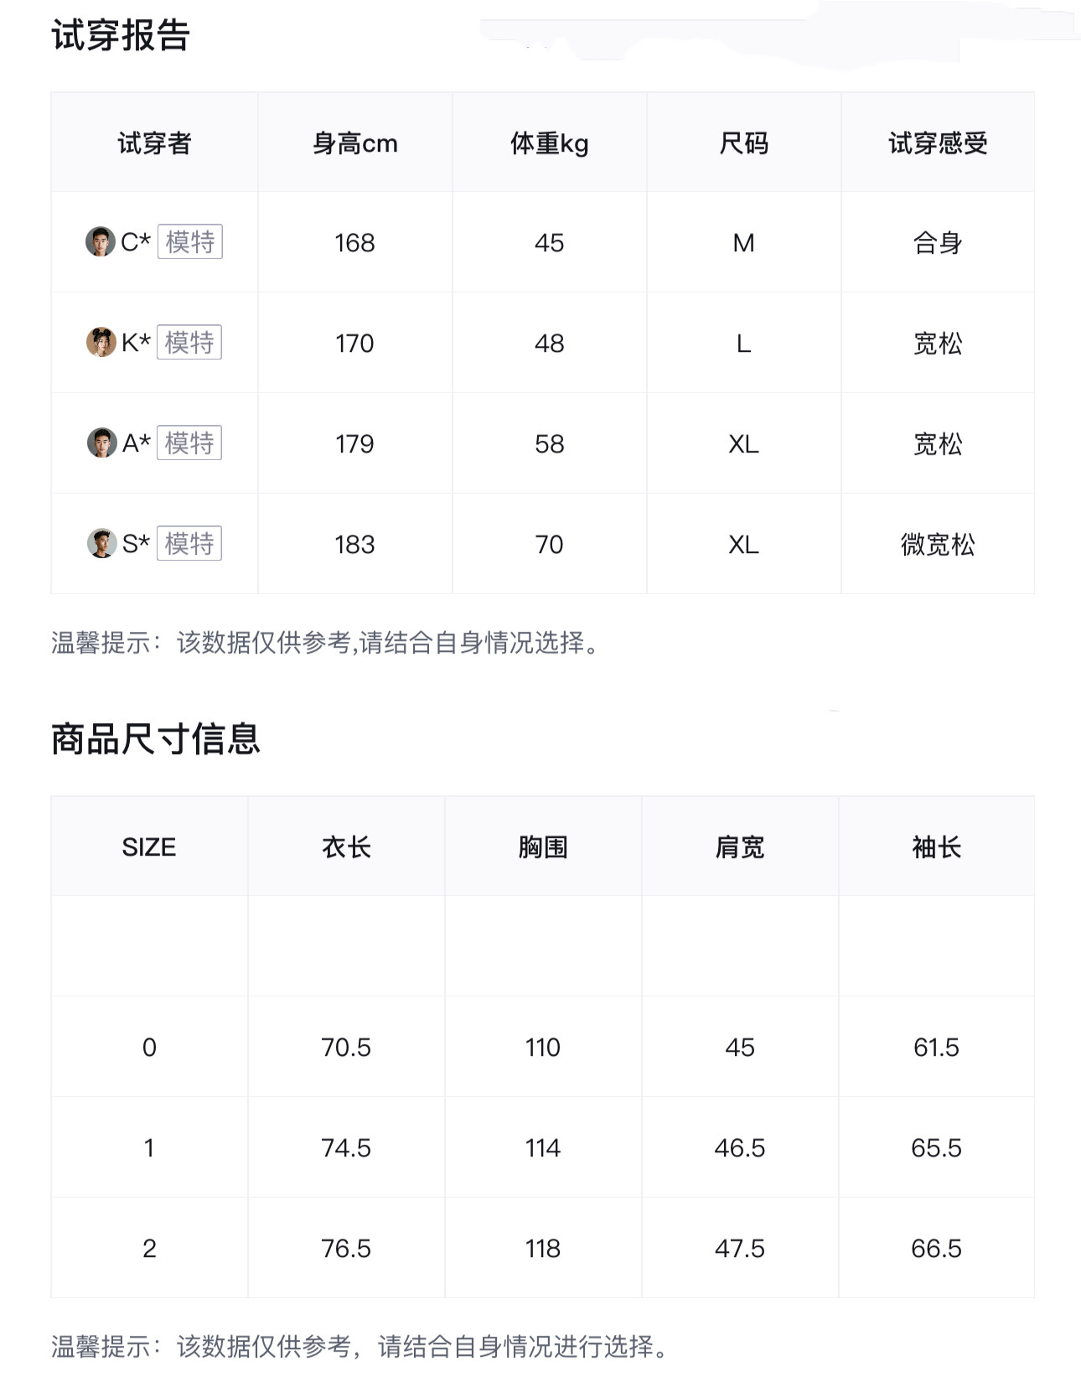
Task: Click the avatar of tester C*
Action: tap(100, 241)
